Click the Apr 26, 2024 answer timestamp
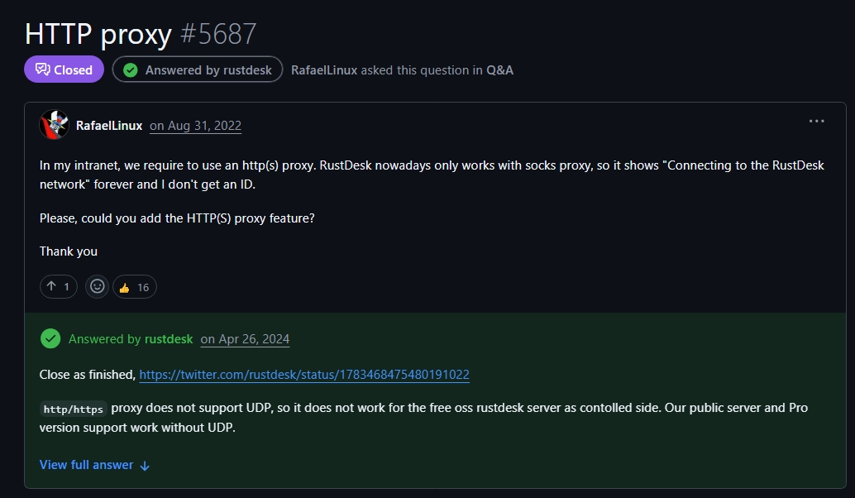 tap(245, 339)
